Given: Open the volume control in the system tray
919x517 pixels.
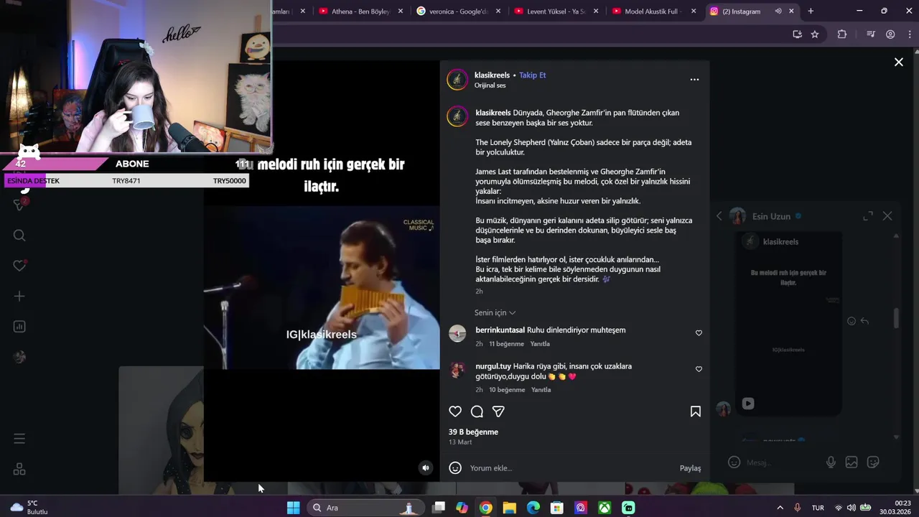Looking at the screenshot, I should point(851,508).
